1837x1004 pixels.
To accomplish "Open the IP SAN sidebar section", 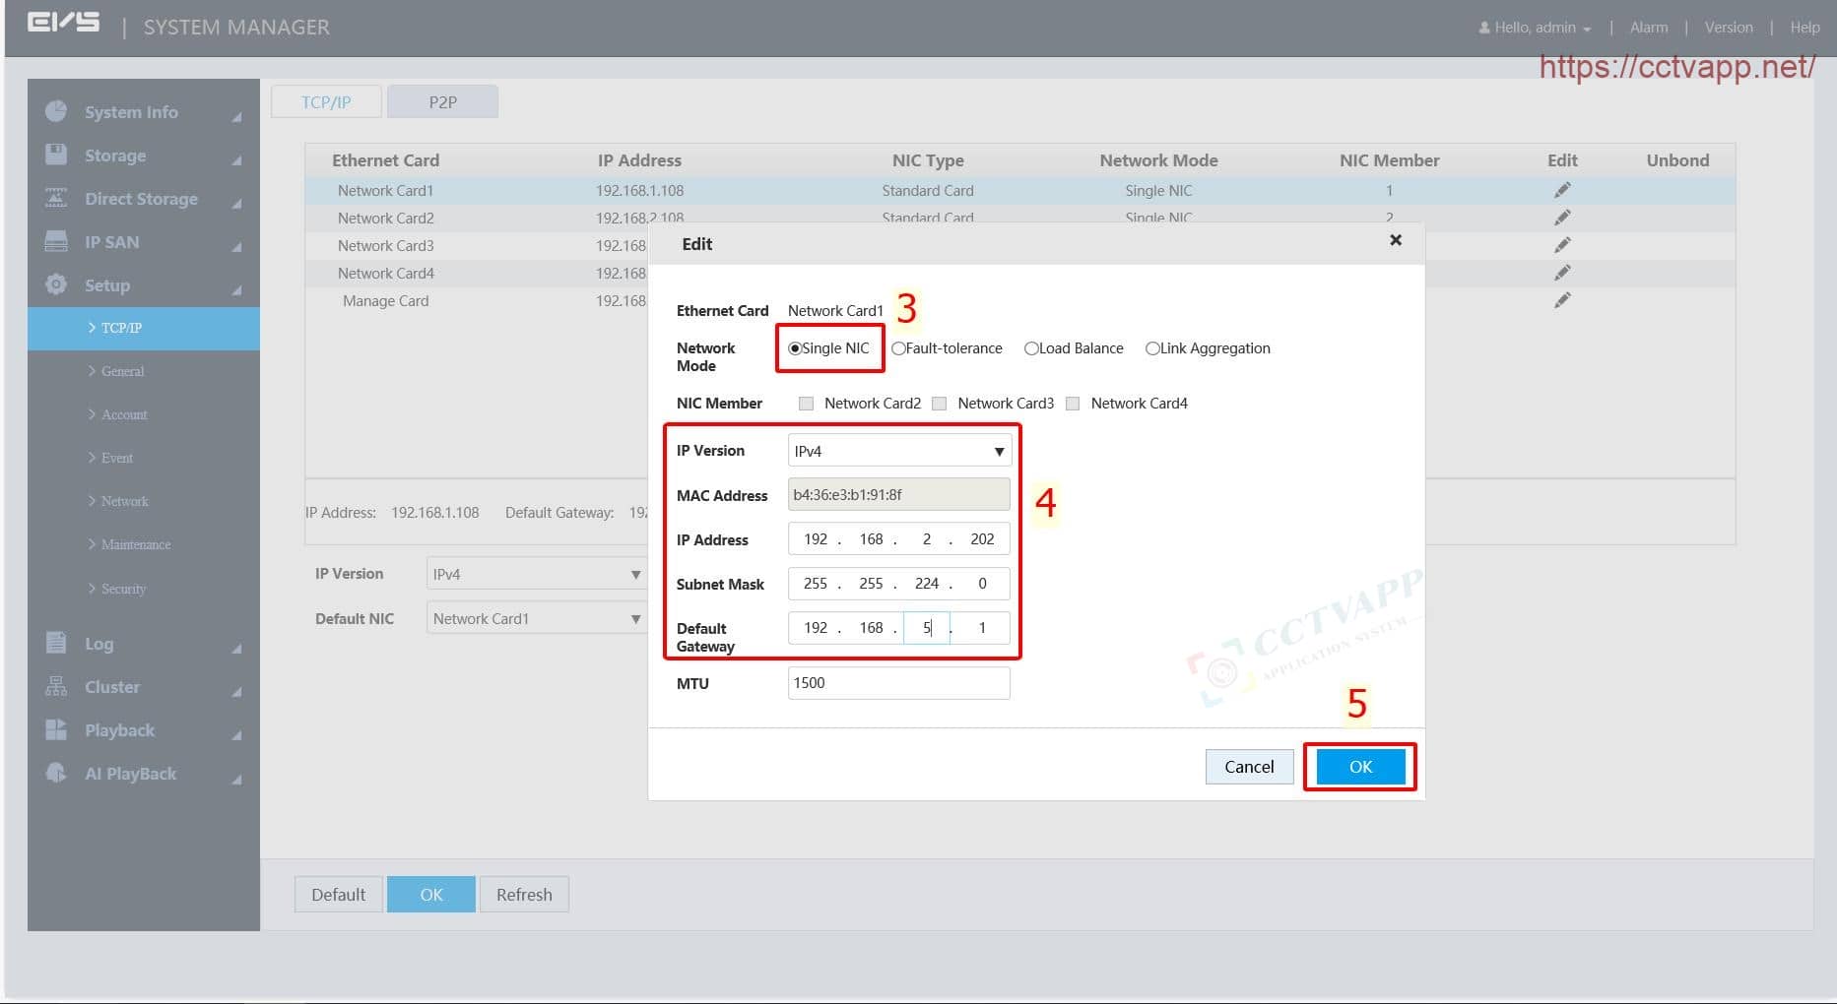I will click(111, 242).
